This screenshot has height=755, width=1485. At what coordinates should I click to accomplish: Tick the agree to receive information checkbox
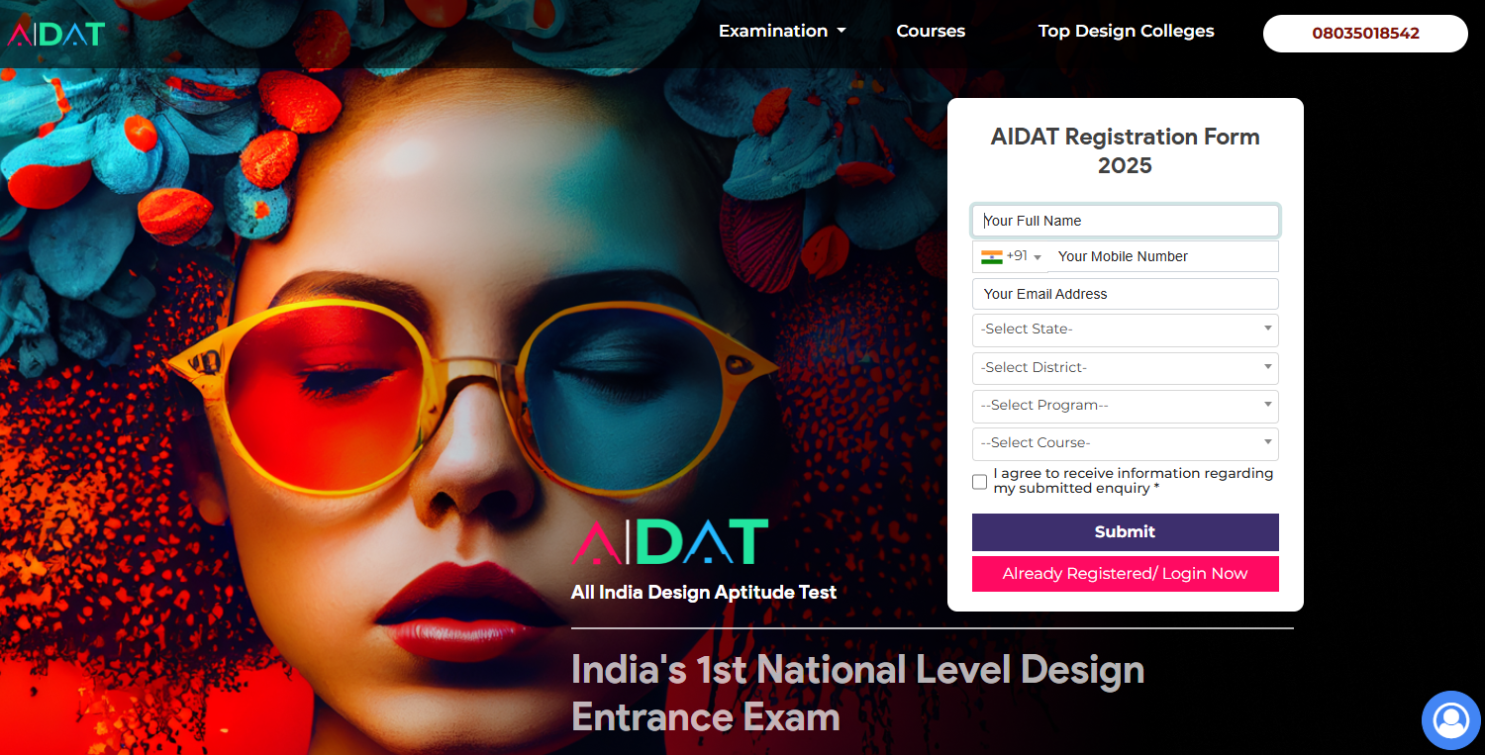tap(980, 482)
